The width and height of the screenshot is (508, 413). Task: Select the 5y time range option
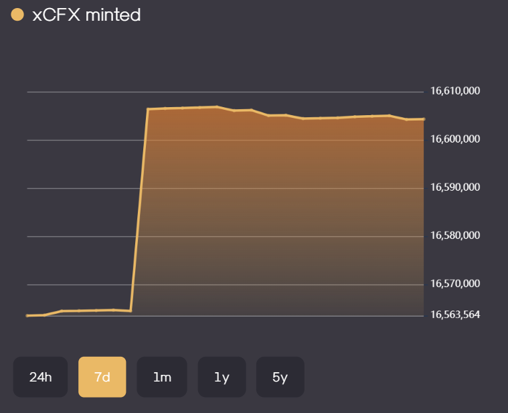(x=280, y=377)
